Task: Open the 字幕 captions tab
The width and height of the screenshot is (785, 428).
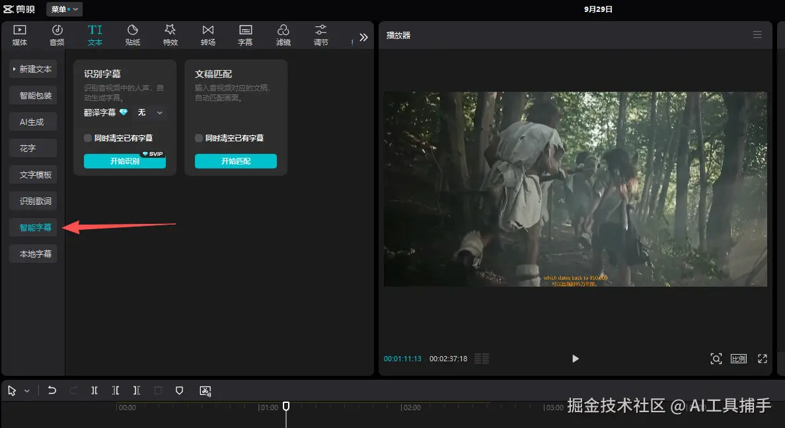Action: click(x=245, y=35)
